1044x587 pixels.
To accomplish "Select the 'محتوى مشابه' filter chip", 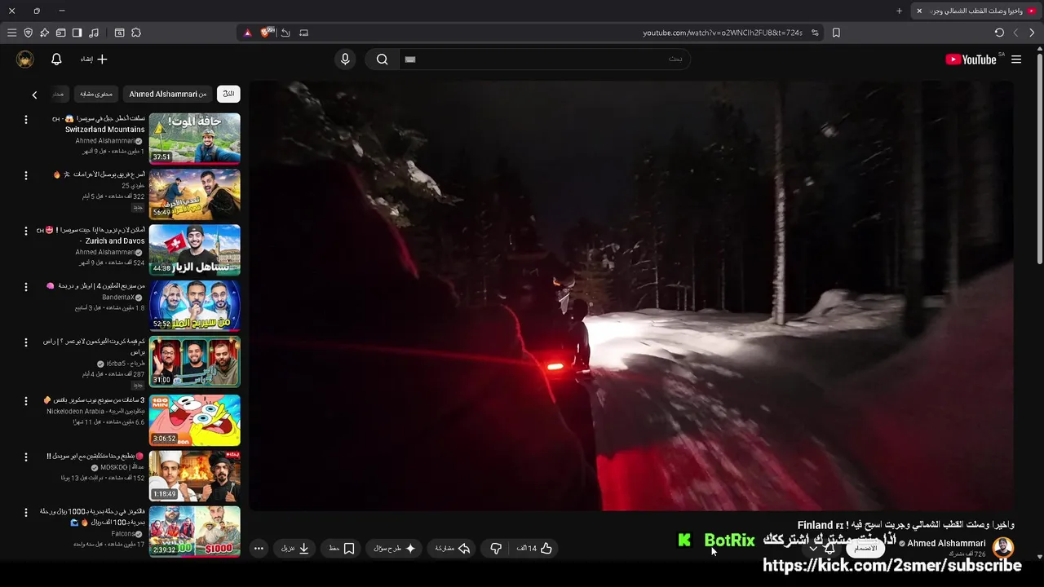I will point(96,94).
